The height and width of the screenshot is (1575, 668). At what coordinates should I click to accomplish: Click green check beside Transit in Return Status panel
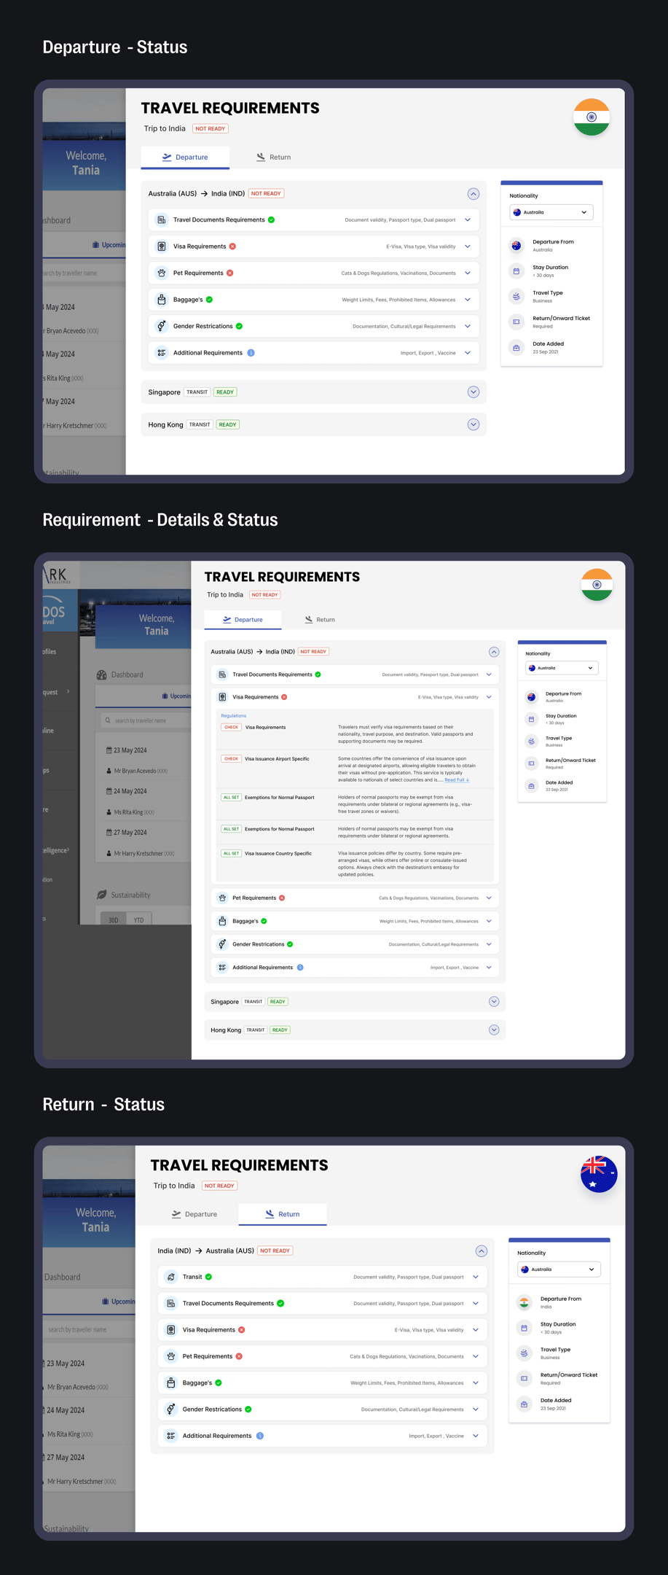209,1277
